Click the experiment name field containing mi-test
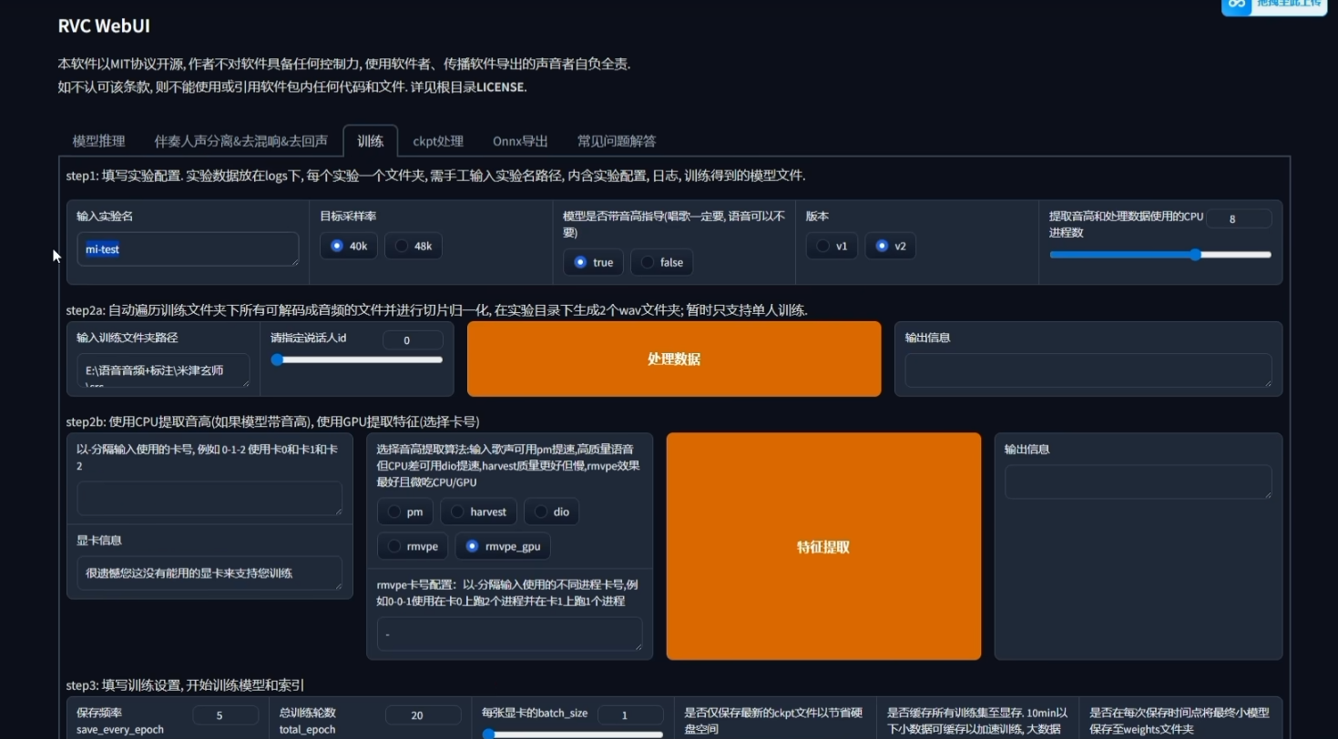 188,249
